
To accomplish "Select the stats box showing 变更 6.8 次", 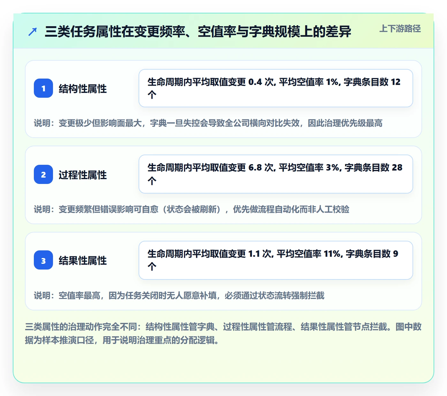I will [x=276, y=174].
